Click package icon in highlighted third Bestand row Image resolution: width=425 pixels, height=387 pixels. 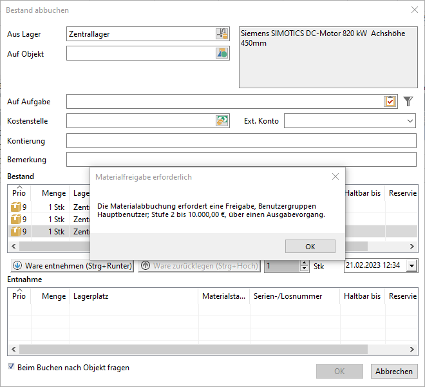pyautogui.click(x=16, y=231)
